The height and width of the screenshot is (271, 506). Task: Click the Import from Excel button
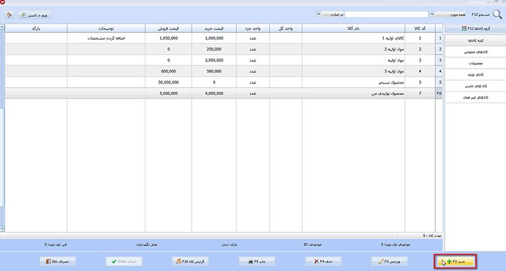[34, 15]
